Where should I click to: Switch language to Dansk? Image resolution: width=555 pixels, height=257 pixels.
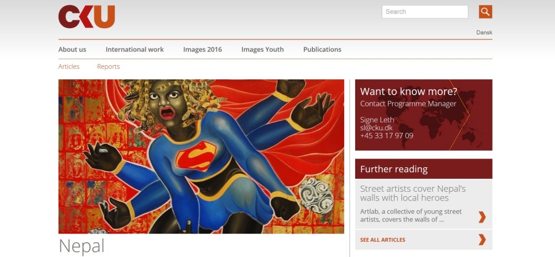click(484, 33)
